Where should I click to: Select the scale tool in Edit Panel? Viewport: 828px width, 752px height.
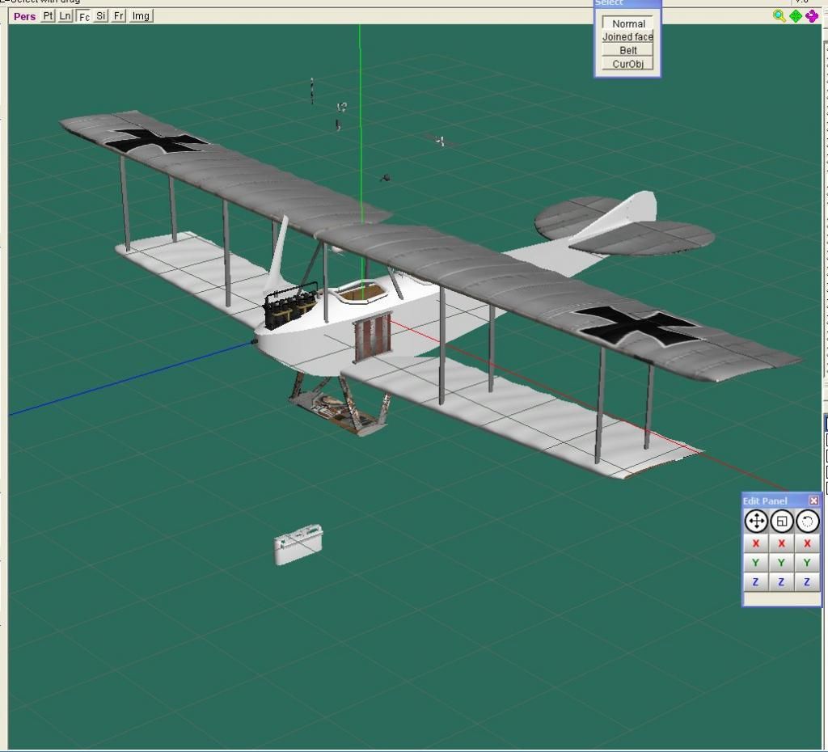tap(782, 522)
